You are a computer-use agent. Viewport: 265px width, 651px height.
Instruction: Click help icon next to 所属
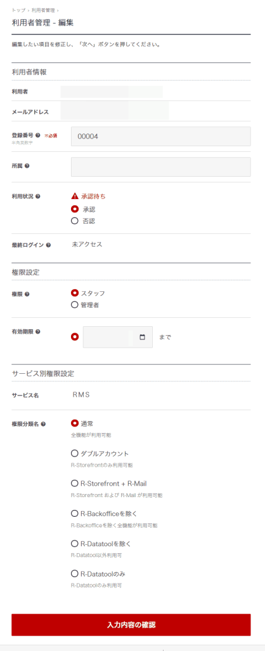(x=27, y=166)
